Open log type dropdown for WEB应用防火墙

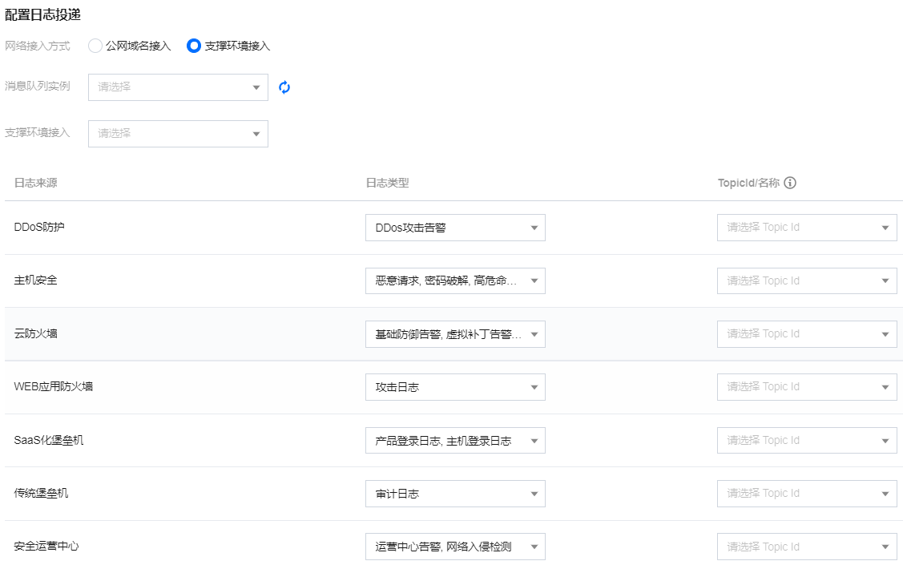click(455, 387)
